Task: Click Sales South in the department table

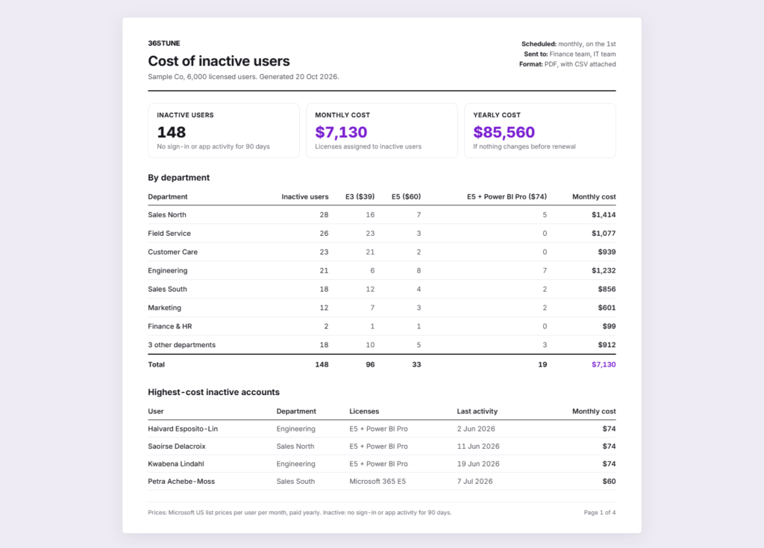Action: (x=167, y=289)
